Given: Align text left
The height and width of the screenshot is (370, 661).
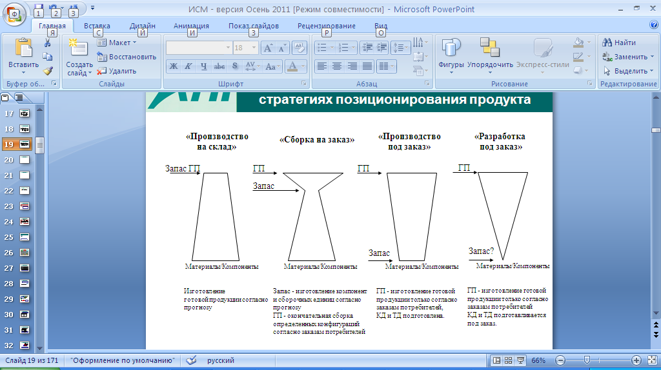Looking at the screenshot, I should pyautogui.click(x=322, y=66).
